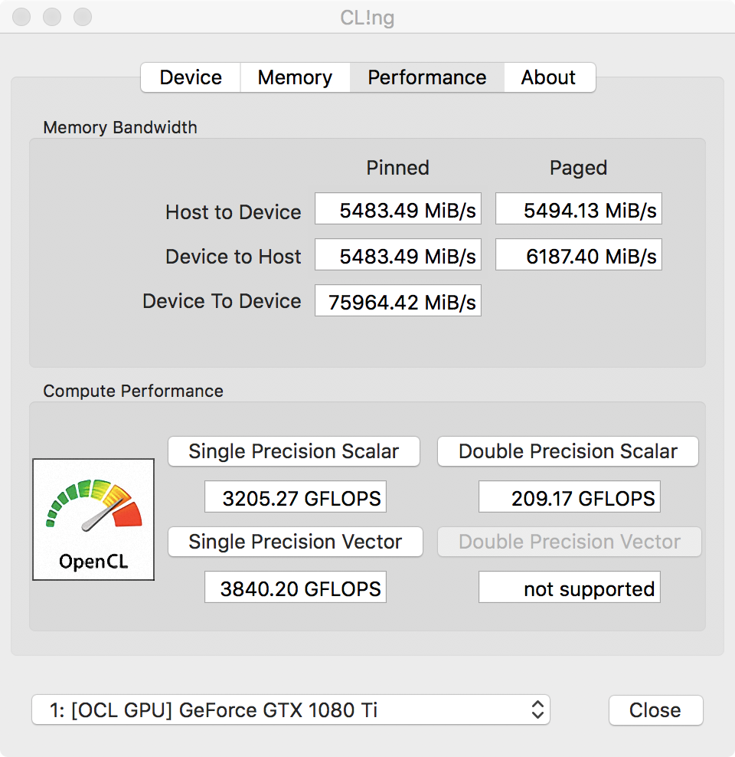
Task: Run Single Precision Vector benchmark
Action: pyautogui.click(x=295, y=542)
